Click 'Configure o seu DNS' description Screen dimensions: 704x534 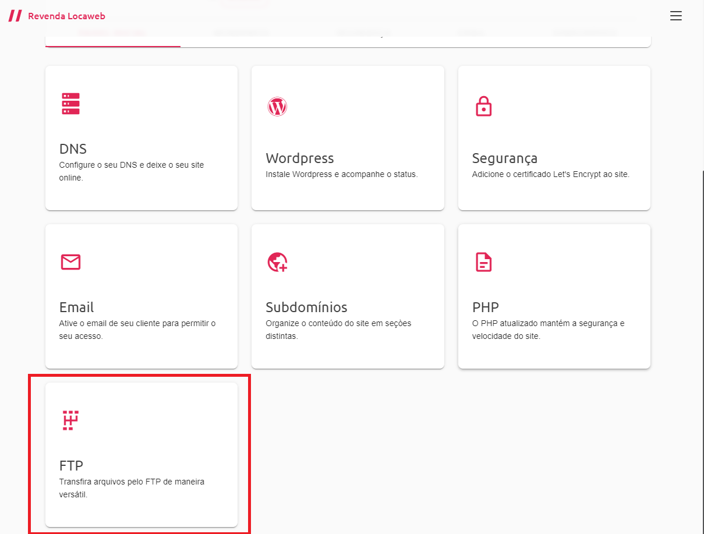pyautogui.click(x=132, y=171)
